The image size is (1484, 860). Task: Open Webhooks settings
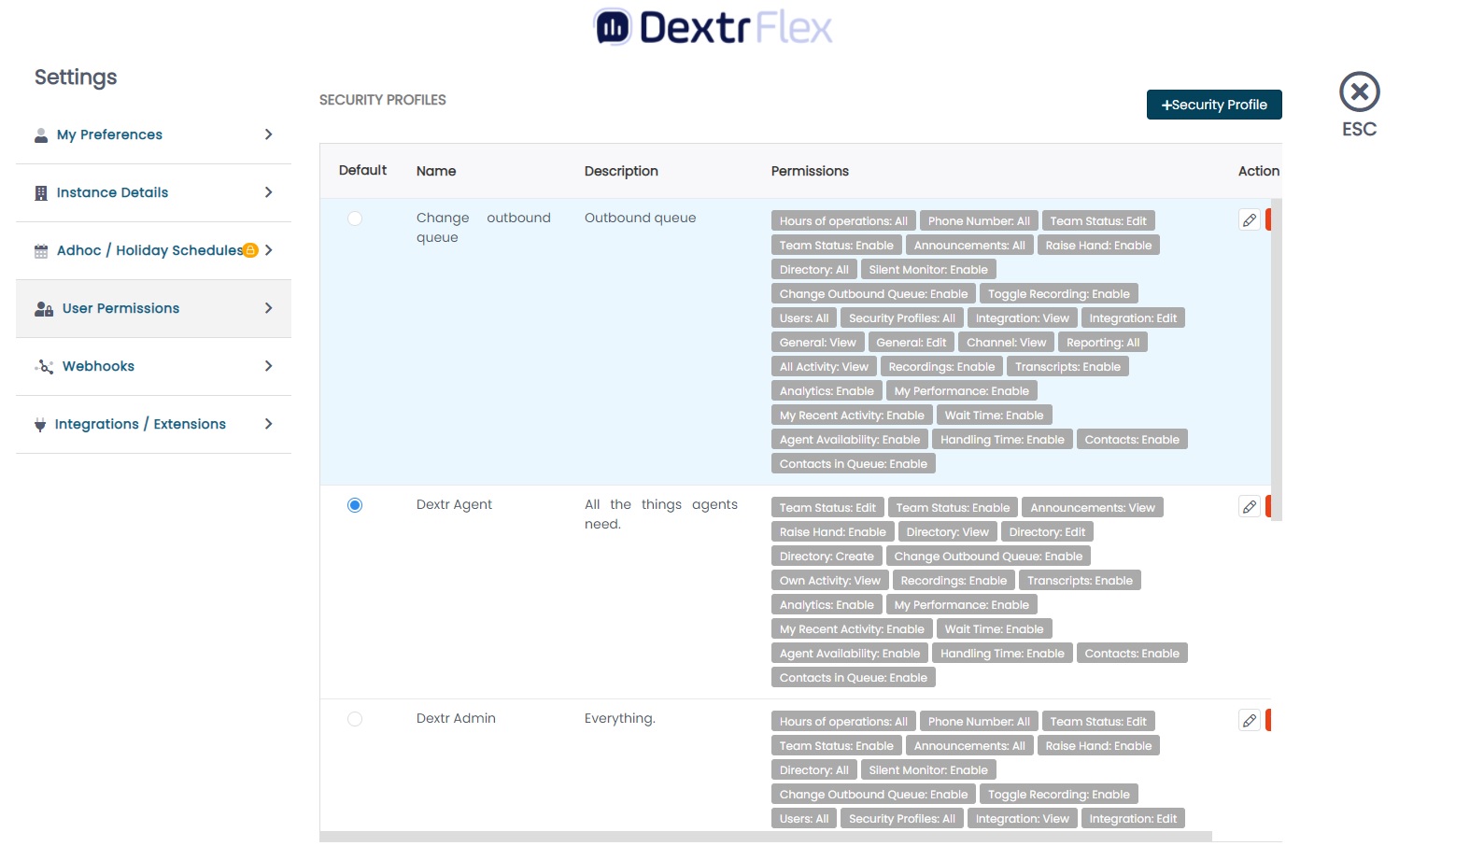pos(153,367)
